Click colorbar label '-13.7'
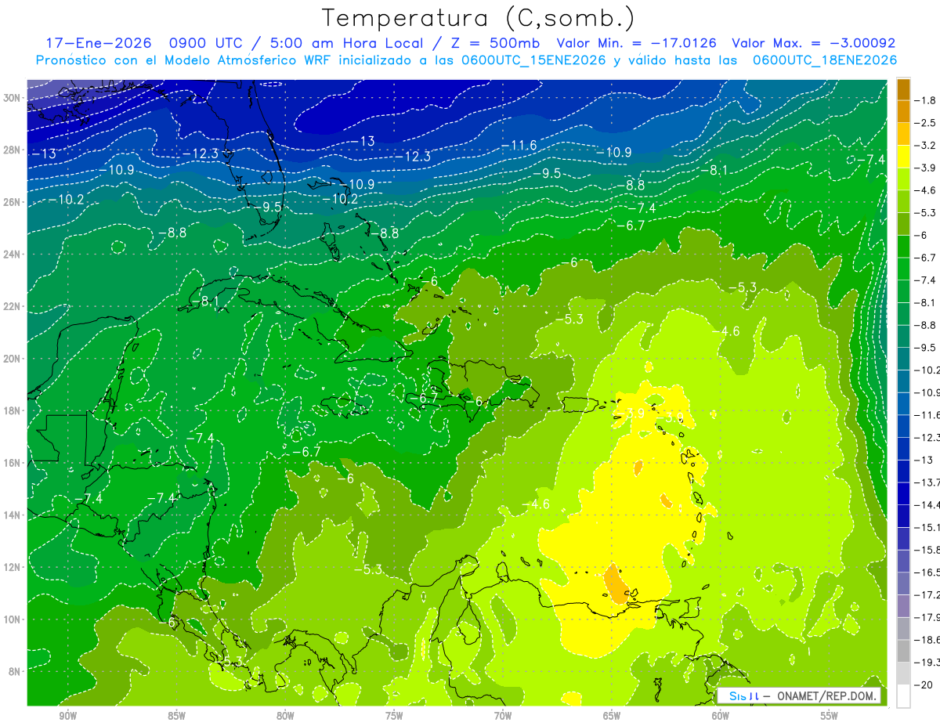This screenshot has width=940, height=726. (927, 482)
